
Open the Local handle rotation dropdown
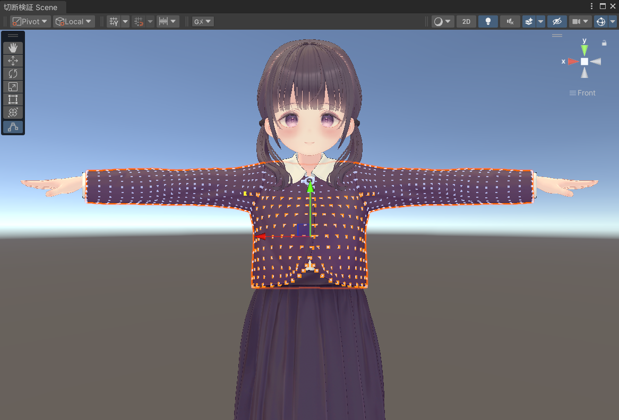point(74,21)
